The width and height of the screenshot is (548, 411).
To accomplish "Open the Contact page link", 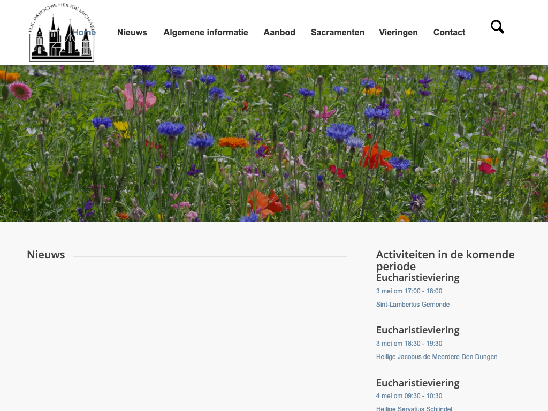I will 449,32.
